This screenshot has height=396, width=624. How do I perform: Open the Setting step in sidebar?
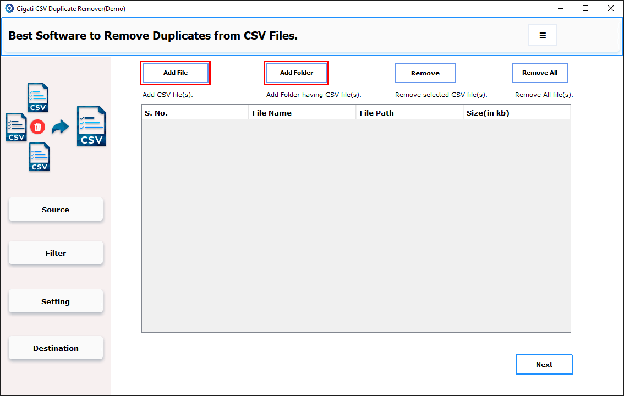pos(56,301)
